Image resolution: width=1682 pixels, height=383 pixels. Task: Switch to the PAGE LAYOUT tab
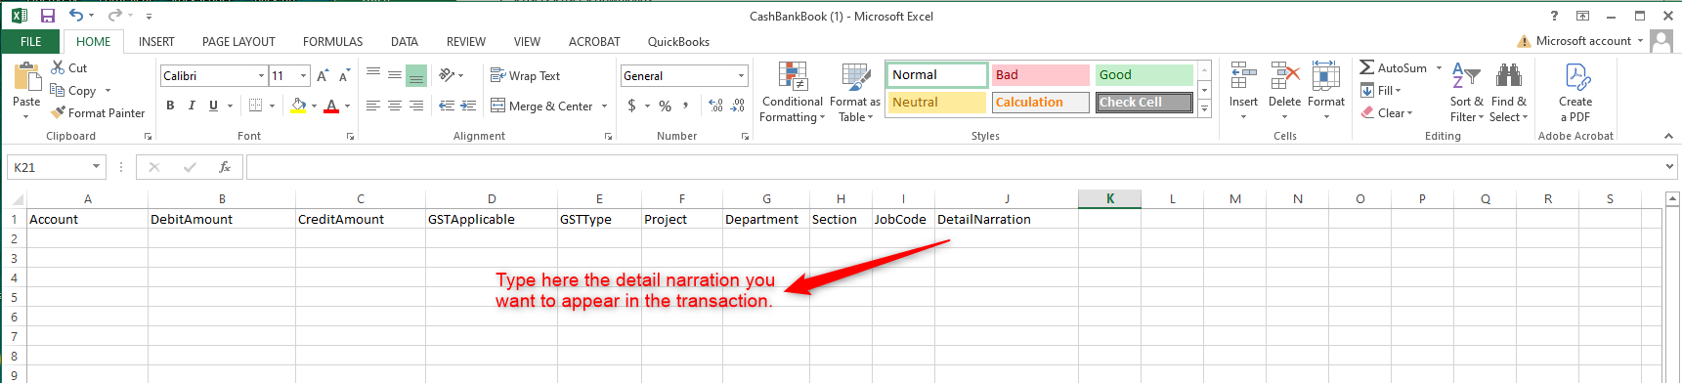click(238, 41)
